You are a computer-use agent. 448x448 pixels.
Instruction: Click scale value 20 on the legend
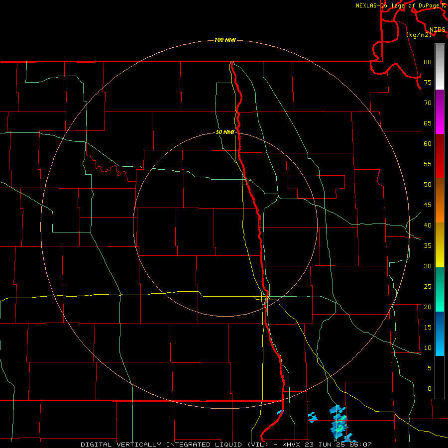pos(428,307)
